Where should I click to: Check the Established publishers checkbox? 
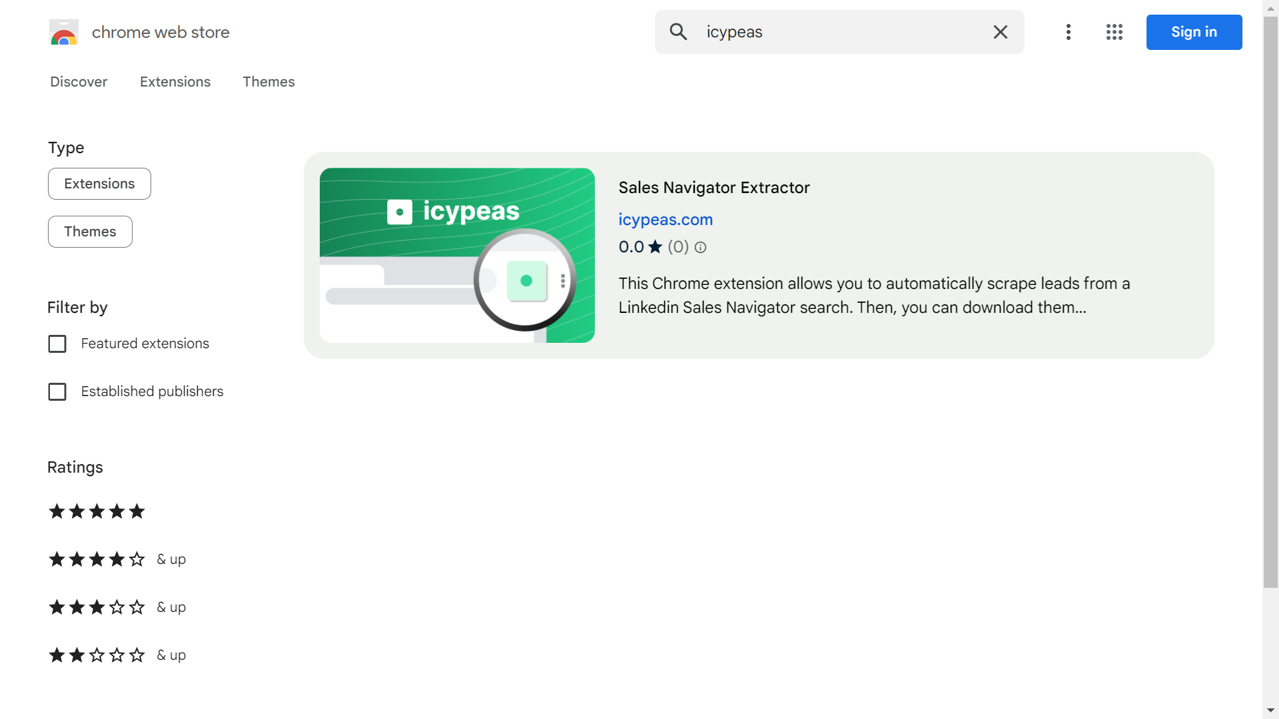[x=57, y=391]
